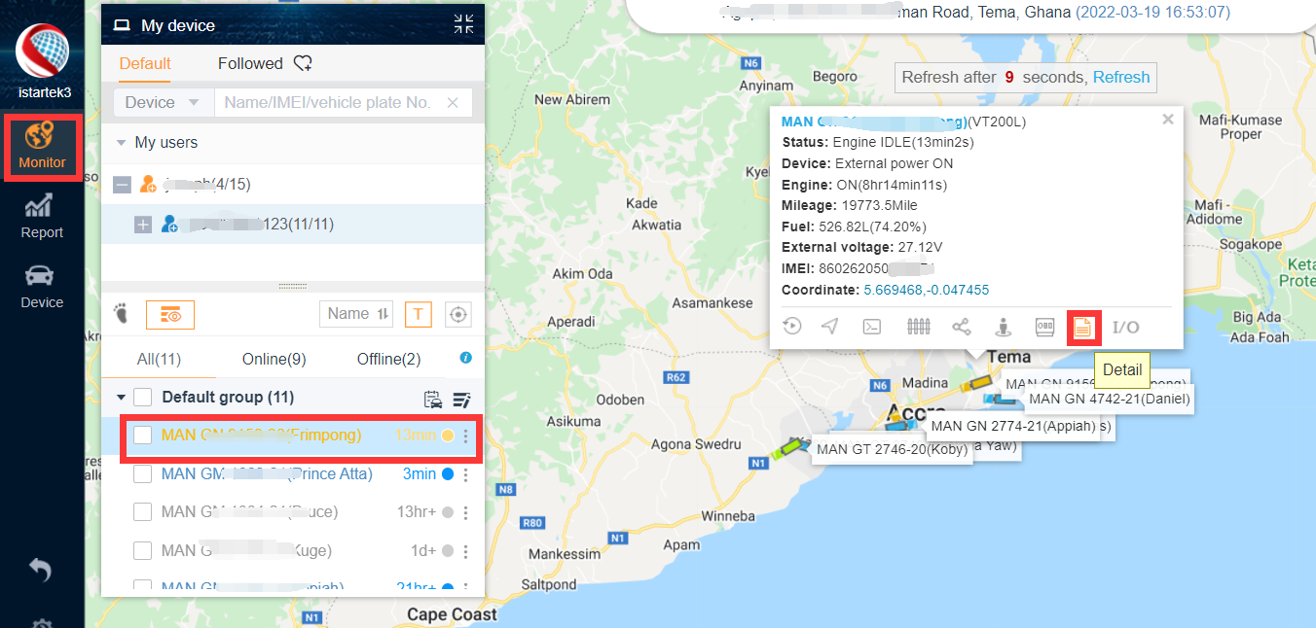This screenshot has height=628, width=1316.
Task: Select the Offline(2) tab
Action: point(389,360)
